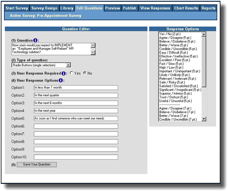Open the User Response Options info icon
228x191 pixels.
click(x=61, y=80)
